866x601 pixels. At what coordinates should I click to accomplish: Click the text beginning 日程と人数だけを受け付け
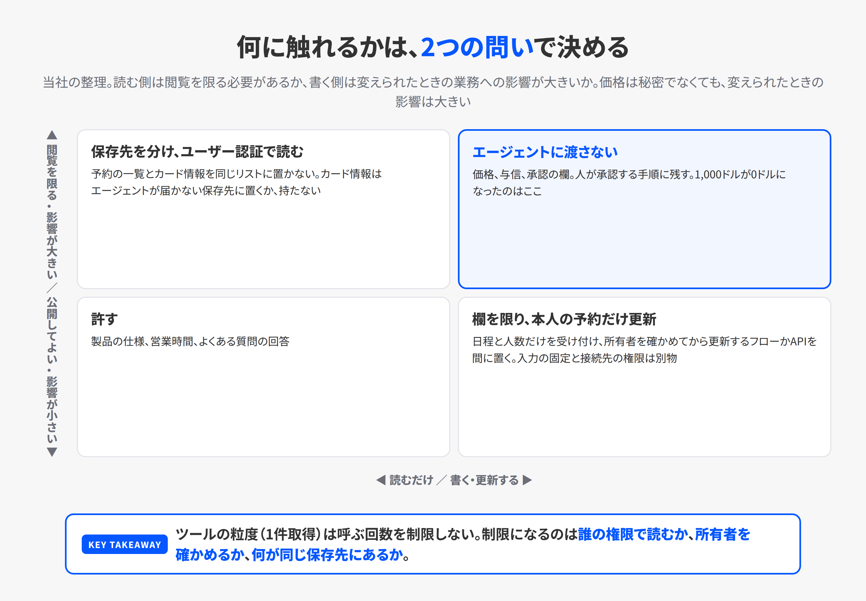(644, 350)
